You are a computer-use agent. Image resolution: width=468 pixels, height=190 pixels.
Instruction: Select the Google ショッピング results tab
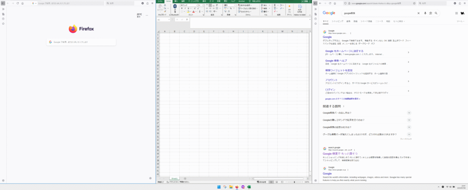[x=337, y=21]
